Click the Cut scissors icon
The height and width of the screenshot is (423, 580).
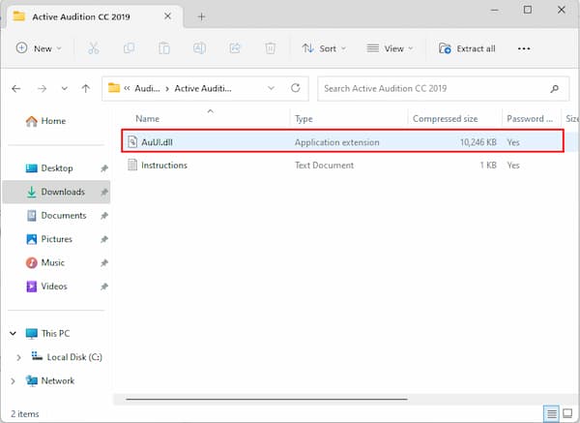coord(93,48)
